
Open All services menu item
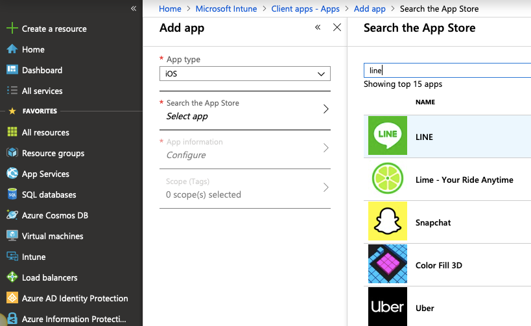point(42,91)
